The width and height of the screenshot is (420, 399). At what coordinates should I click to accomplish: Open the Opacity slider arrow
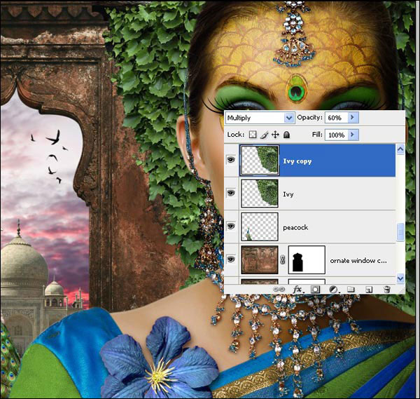(353, 118)
